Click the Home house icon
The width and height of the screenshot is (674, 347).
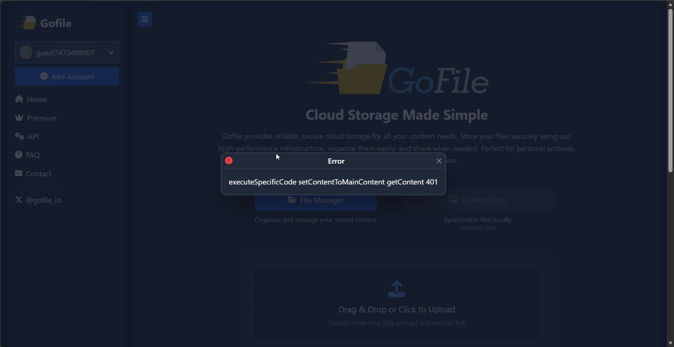click(19, 99)
